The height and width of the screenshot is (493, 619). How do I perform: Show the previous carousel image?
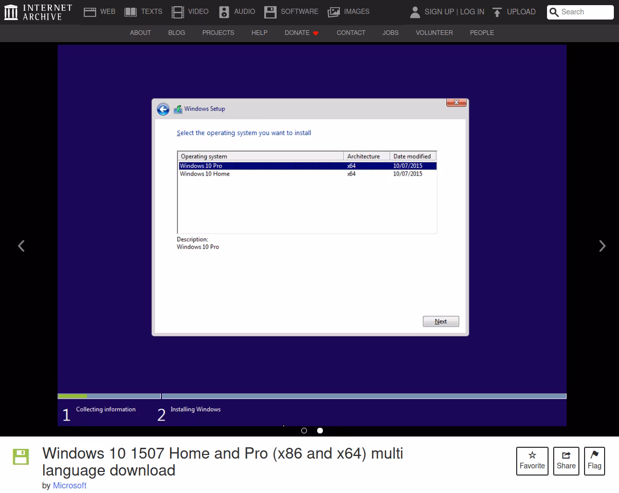[x=21, y=246]
